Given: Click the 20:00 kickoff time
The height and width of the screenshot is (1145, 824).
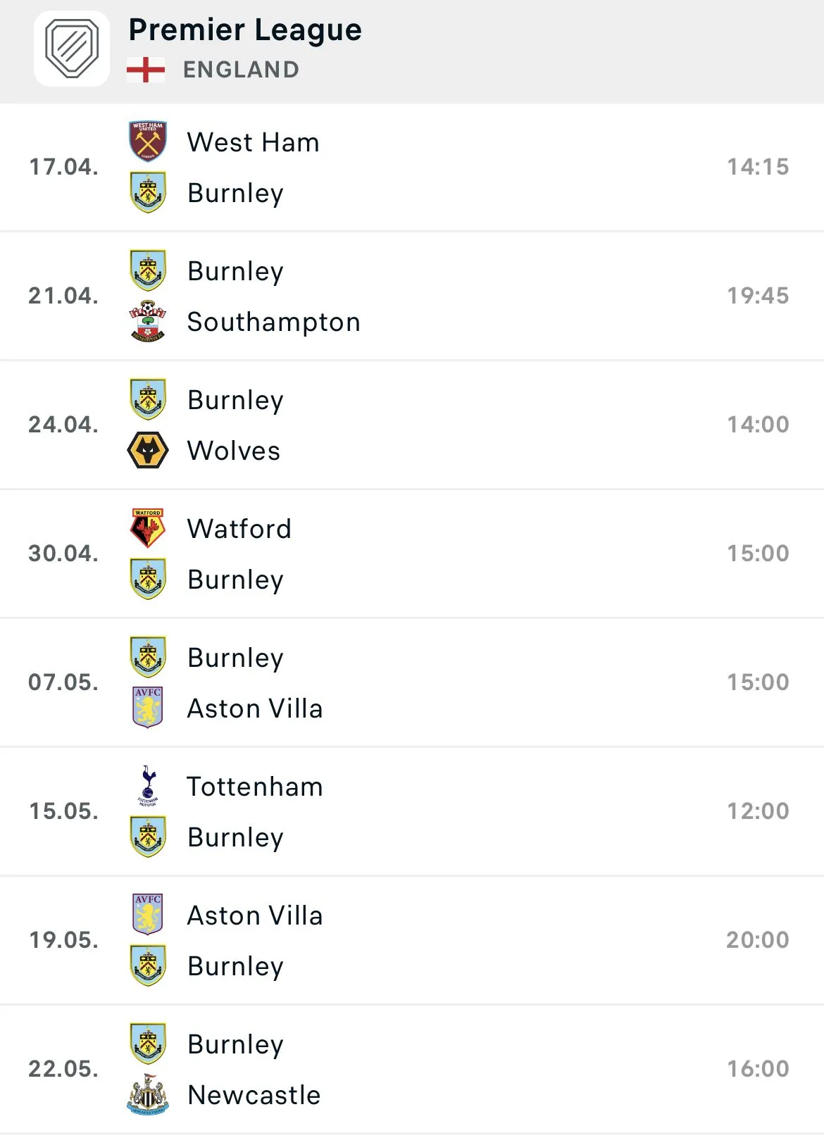Looking at the screenshot, I should [x=758, y=939].
